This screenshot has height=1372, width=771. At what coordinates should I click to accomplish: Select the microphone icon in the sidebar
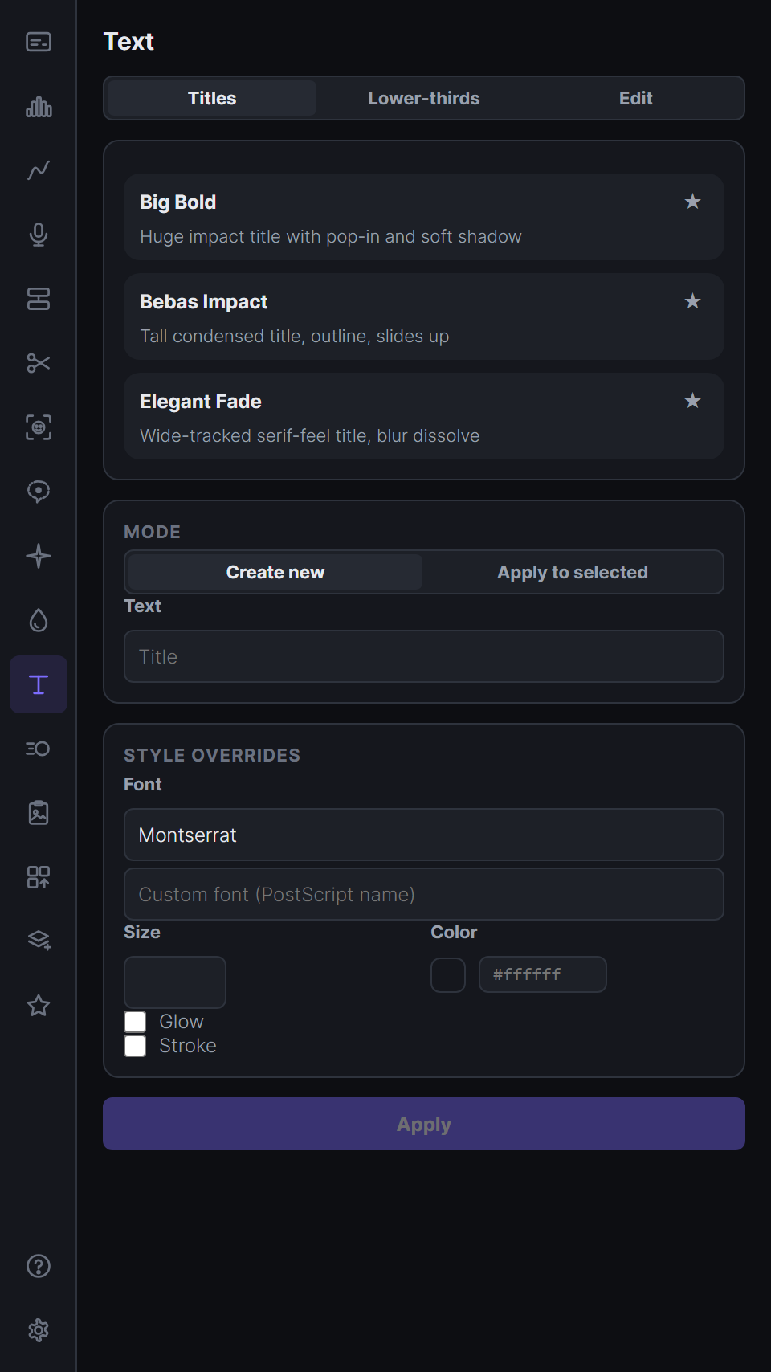coord(39,235)
